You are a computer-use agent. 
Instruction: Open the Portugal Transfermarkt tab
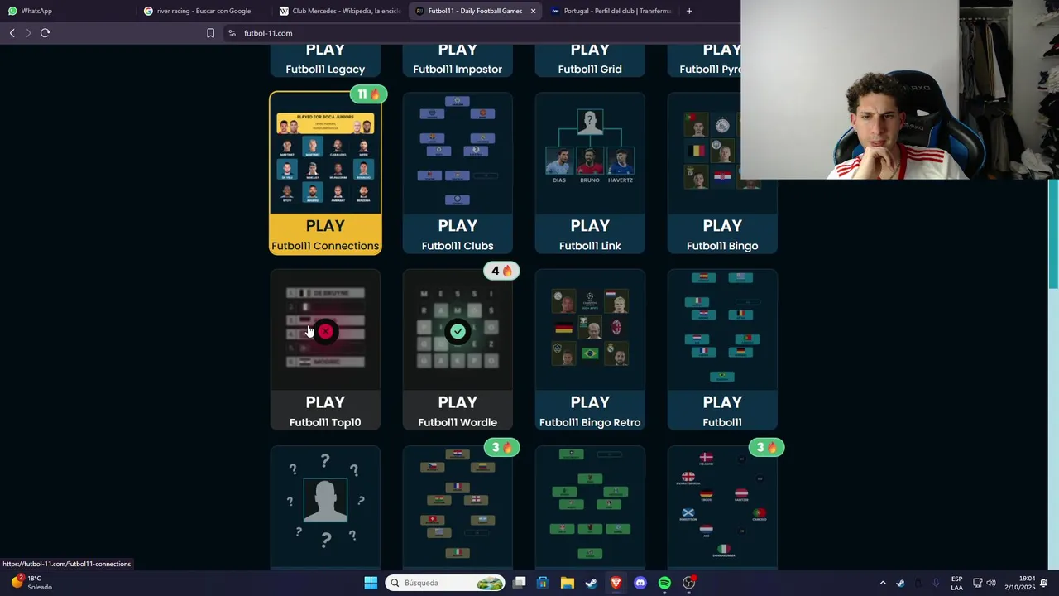pos(611,11)
